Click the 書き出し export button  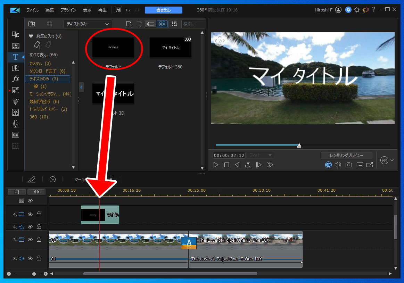(x=163, y=10)
